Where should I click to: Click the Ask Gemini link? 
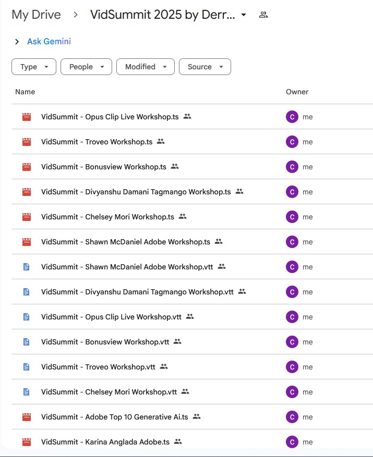tap(49, 42)
